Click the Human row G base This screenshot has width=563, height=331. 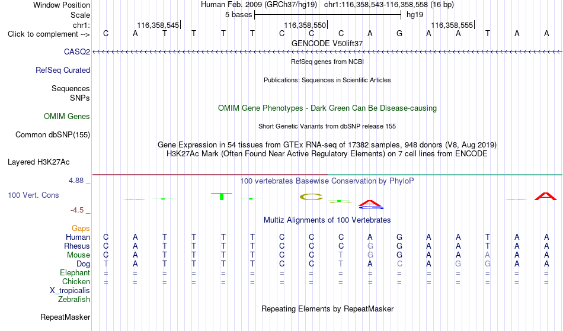coord(399,237)
